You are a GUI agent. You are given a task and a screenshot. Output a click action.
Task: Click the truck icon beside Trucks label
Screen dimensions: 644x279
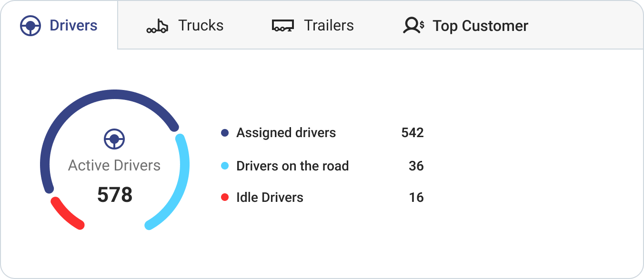[156, 26]
